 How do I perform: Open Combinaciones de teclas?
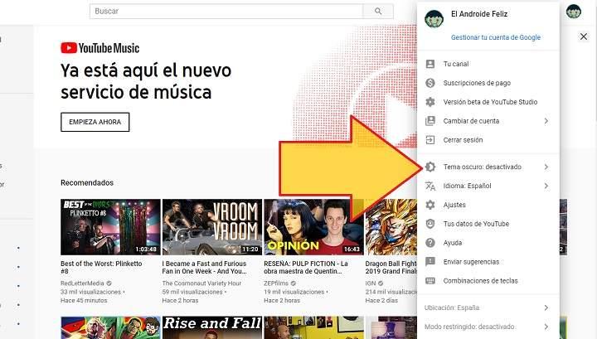pyautogui.click(x=488, y=281)
